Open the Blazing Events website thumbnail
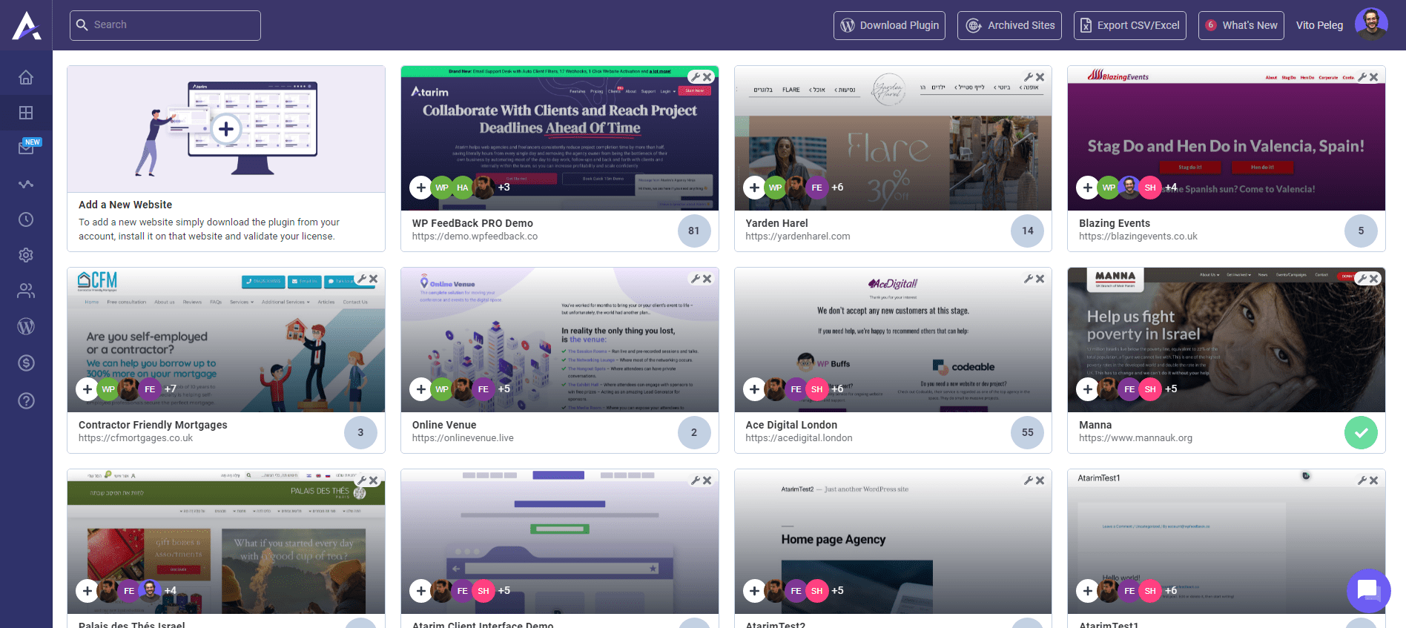This screenshot has height=628, width=1406. point(1227,139)
